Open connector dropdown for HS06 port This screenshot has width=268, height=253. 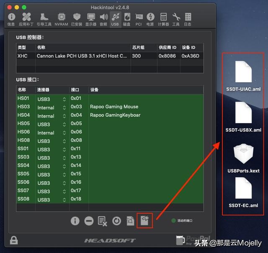click(x=64, y=132)
